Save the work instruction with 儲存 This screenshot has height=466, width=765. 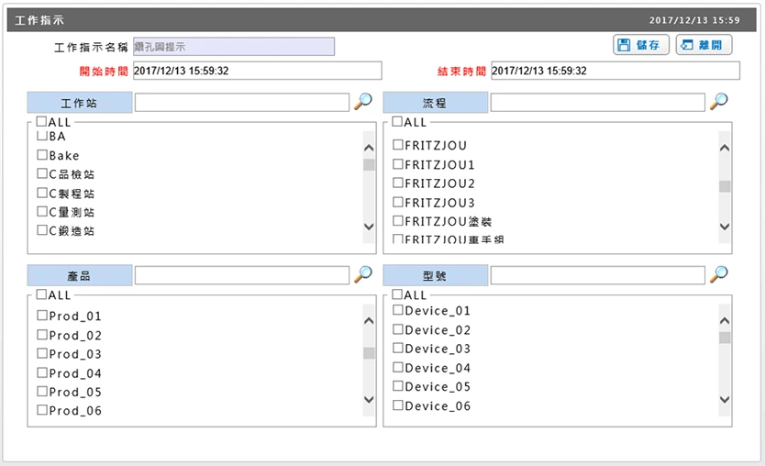click(x=640, y=45)
